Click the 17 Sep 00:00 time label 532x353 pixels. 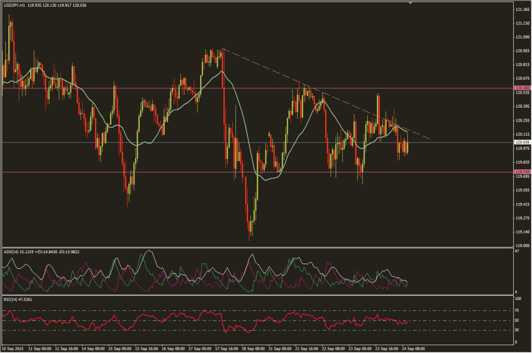point(200,349)
